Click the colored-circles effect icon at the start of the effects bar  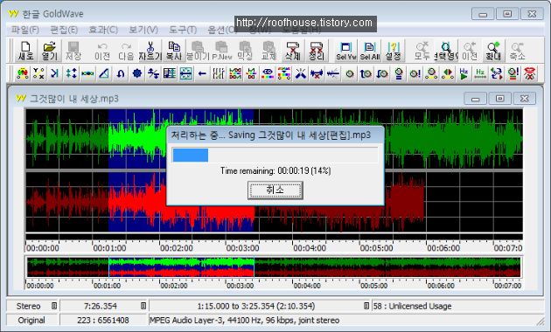[x=22, y=73]
